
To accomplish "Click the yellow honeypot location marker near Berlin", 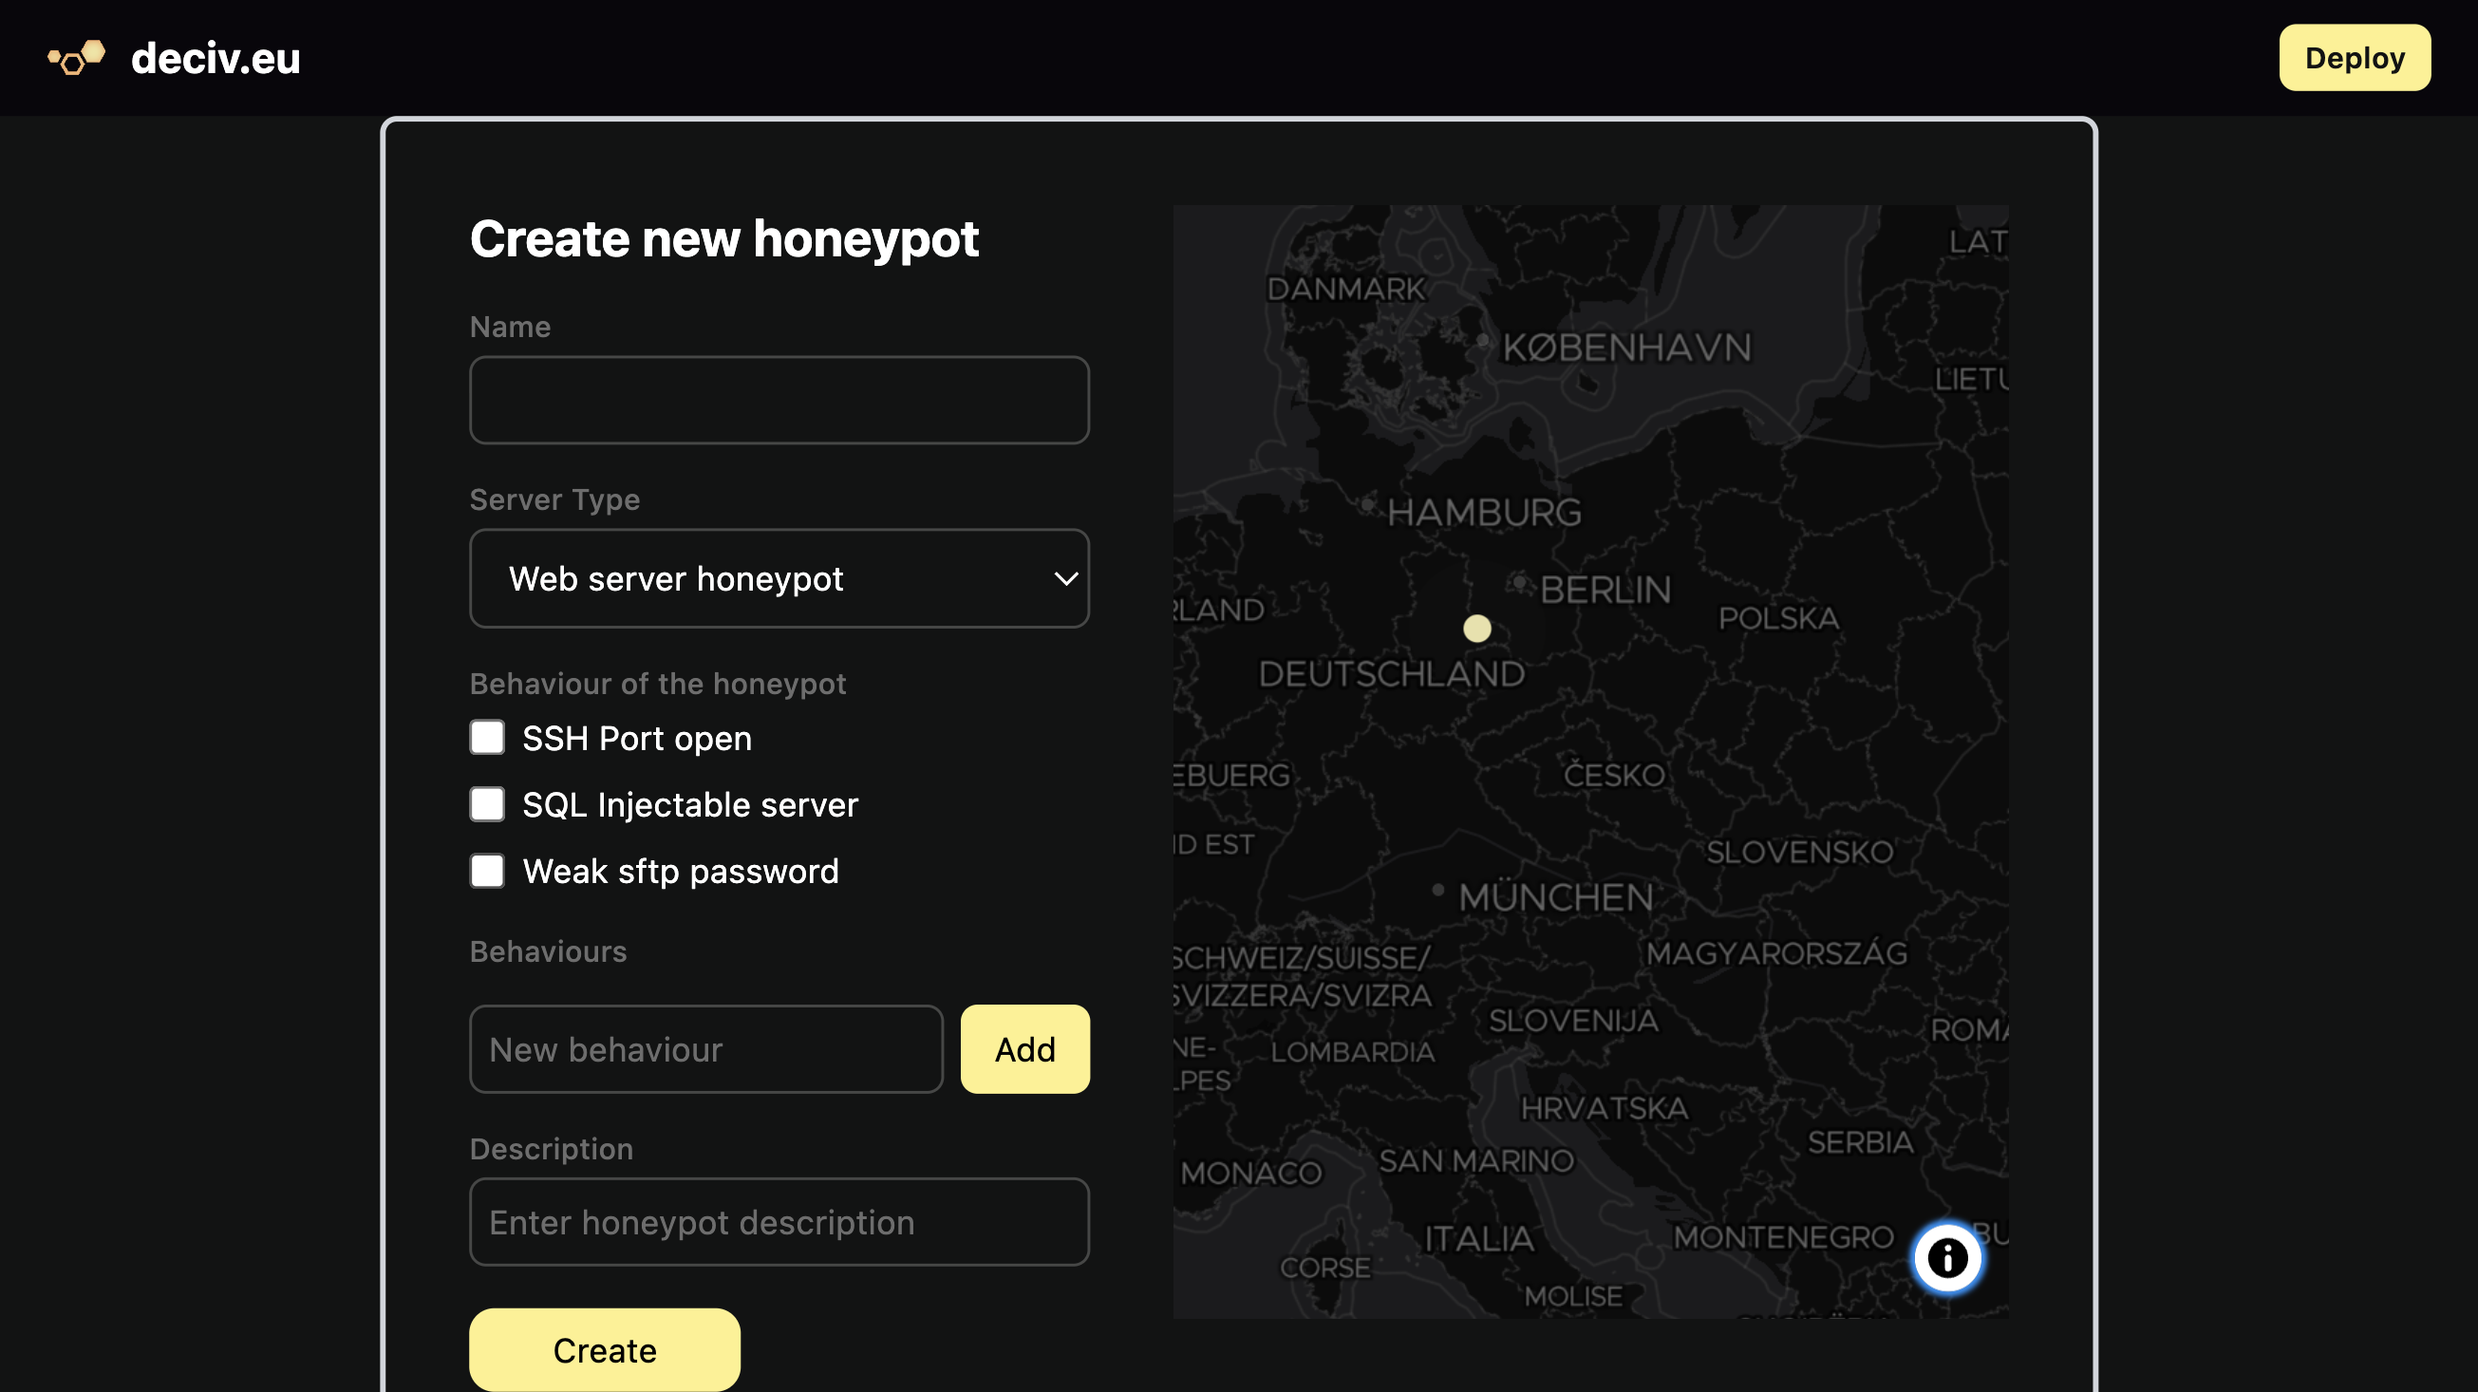I will (1478, 629).
